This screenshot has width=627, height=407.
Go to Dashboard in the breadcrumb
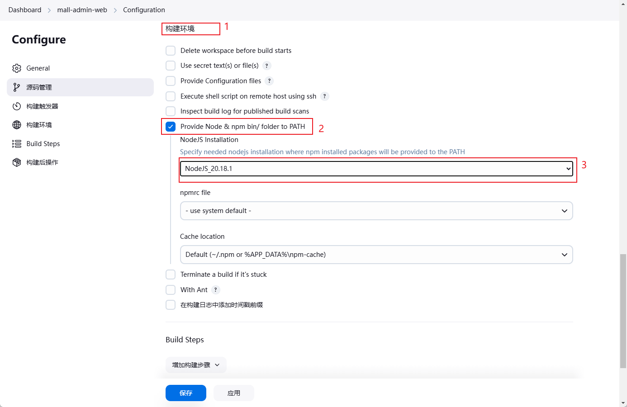25,10
